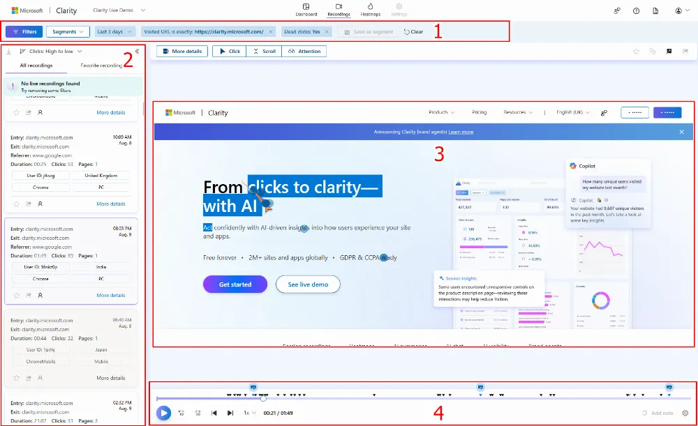This screenshot has height=426, width=698.
Task: Click Add note in the player bar
Action: coord(658,413)
